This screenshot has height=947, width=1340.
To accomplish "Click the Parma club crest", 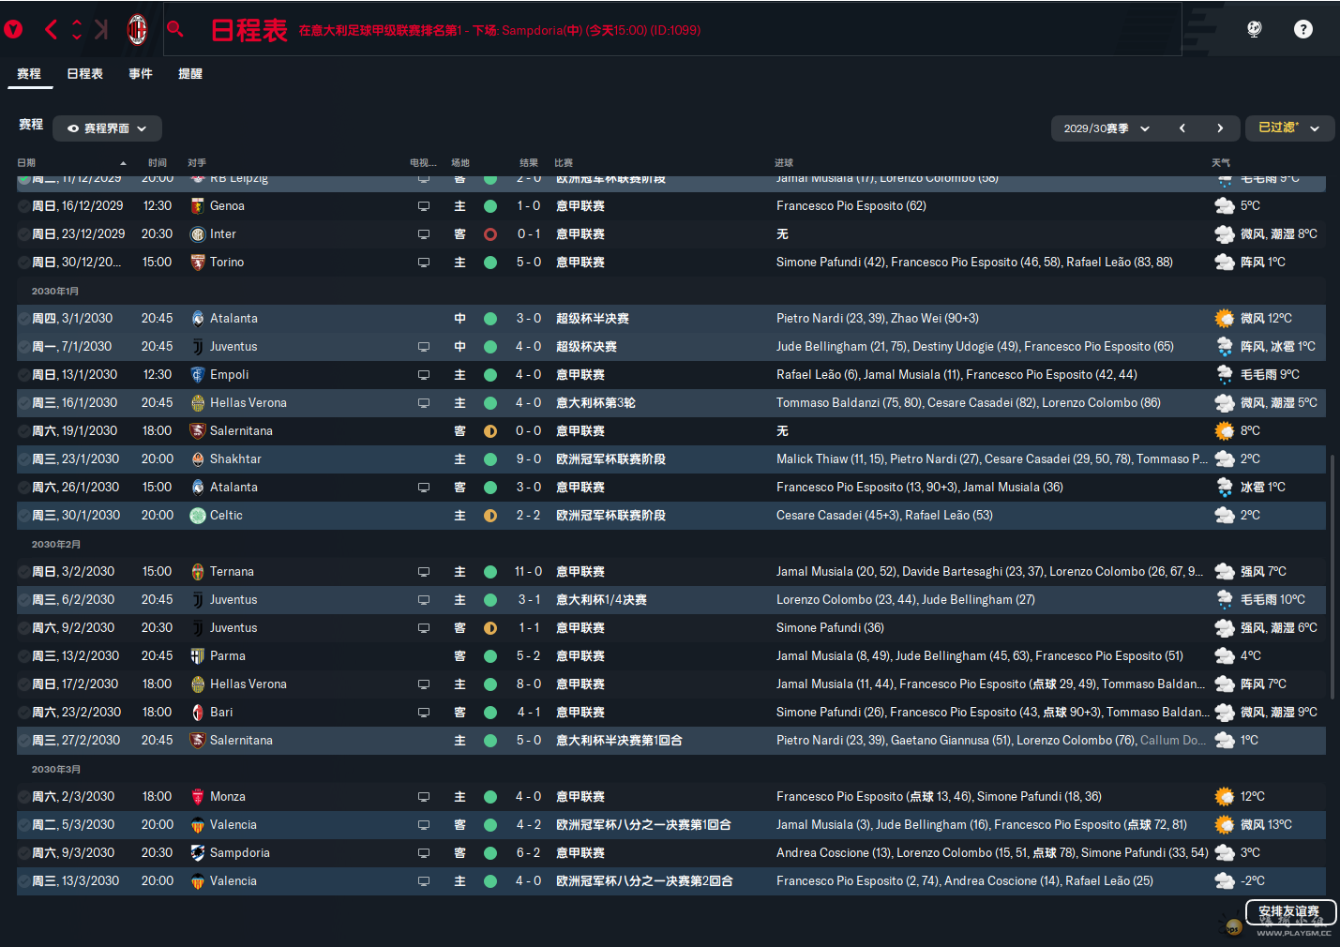I will pos(198,656).
